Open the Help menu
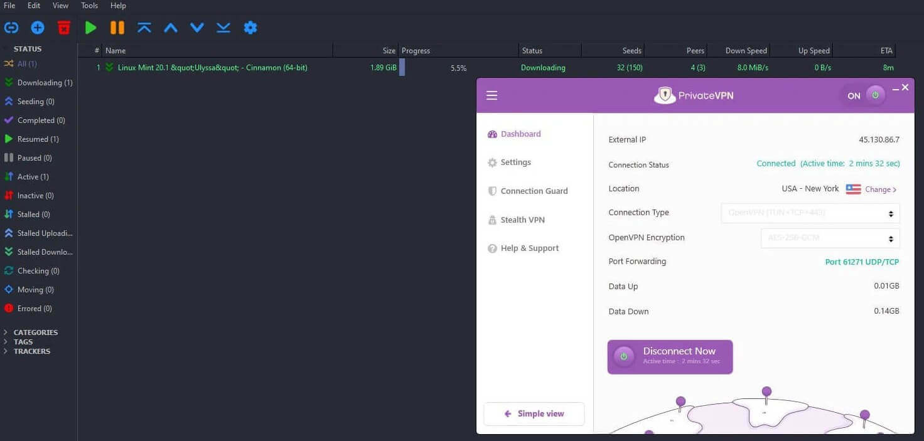 click(118, 6)
